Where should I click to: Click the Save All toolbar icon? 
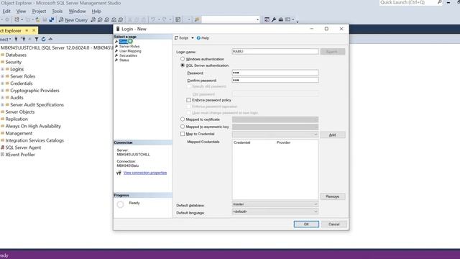(52, 19)
